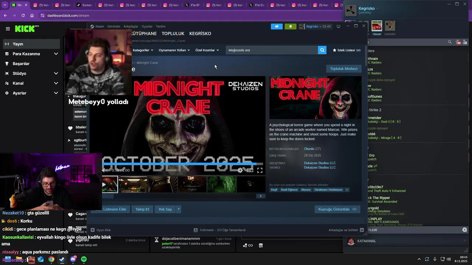Open Arkadaşlar menu in Steam
This screenshot has height=265, width=472.
(x=131, y=26)
